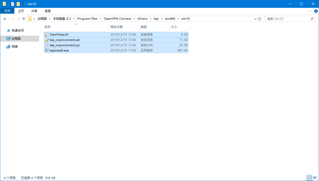Click the 网络 network icon

pos(8,47)
